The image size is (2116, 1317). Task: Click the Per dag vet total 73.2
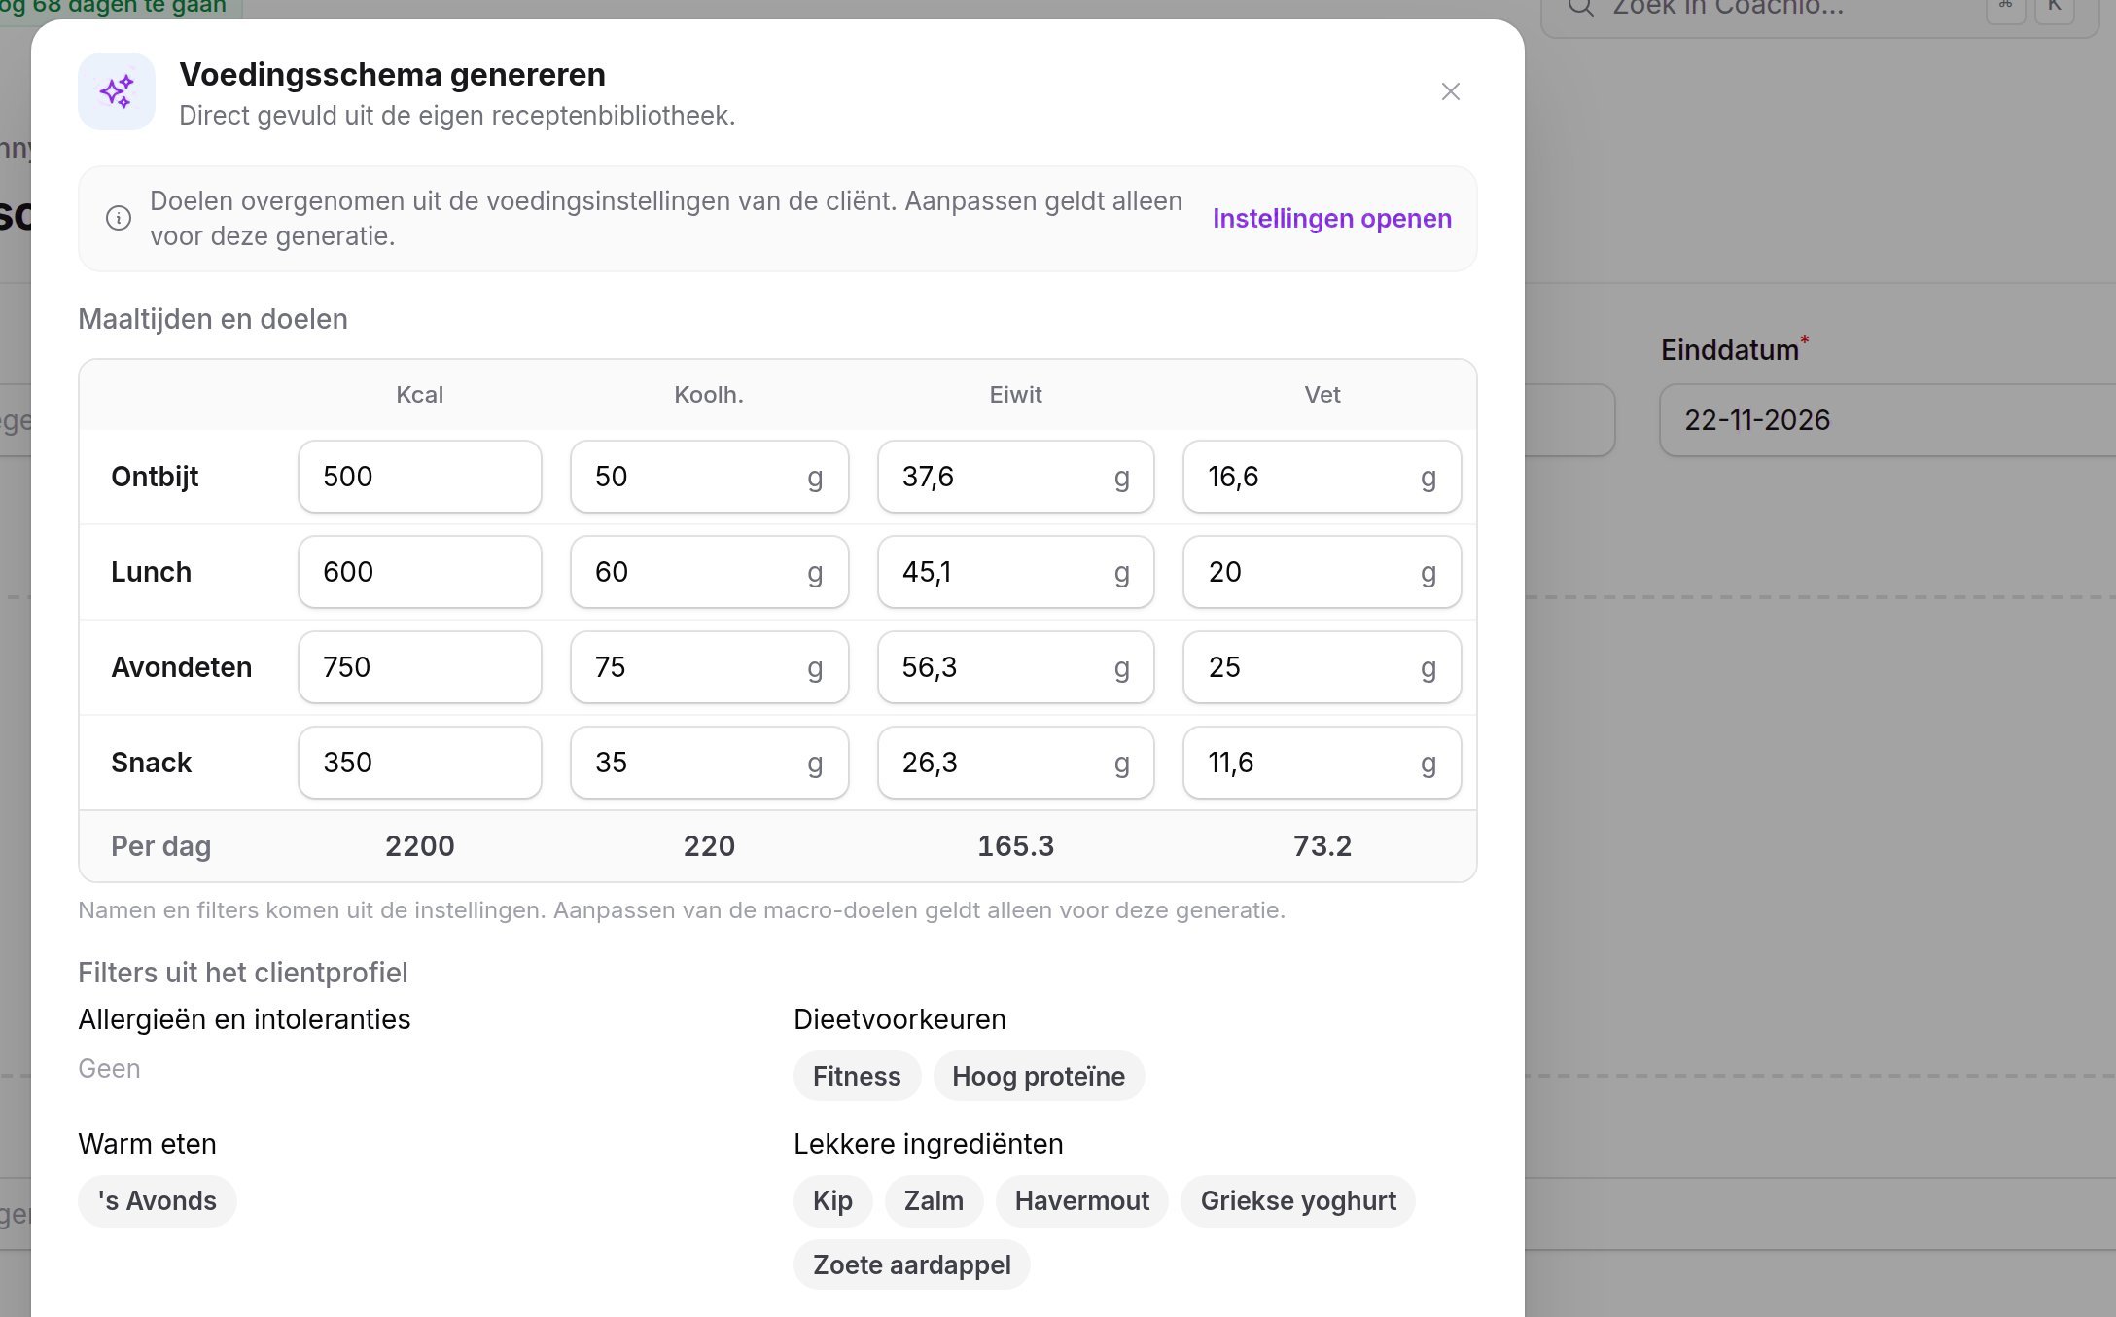(1322, 846)
